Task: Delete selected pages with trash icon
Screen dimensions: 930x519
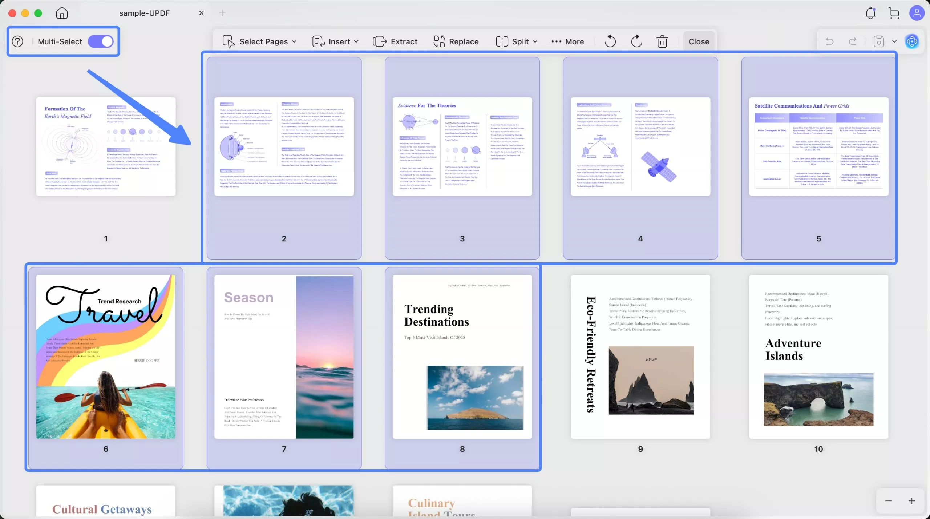Action: pyautogui.click(x=662, y=41)
